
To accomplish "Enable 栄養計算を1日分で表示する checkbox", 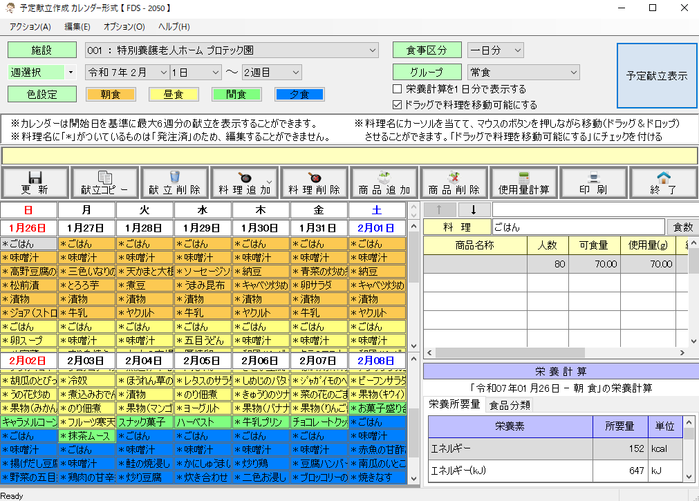I will point(397,88).
